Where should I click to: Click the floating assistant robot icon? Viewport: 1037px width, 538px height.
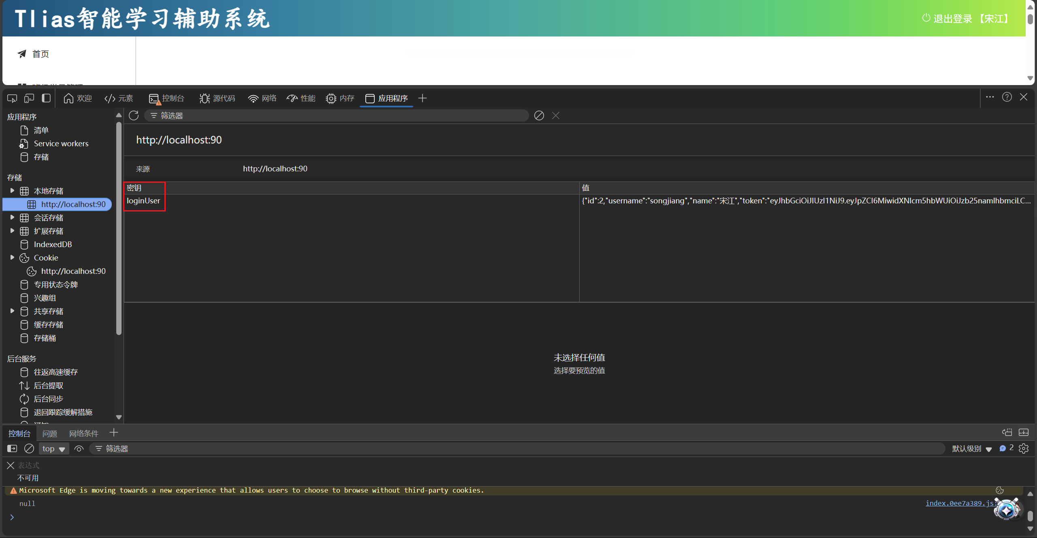(x=1007, y=510)
